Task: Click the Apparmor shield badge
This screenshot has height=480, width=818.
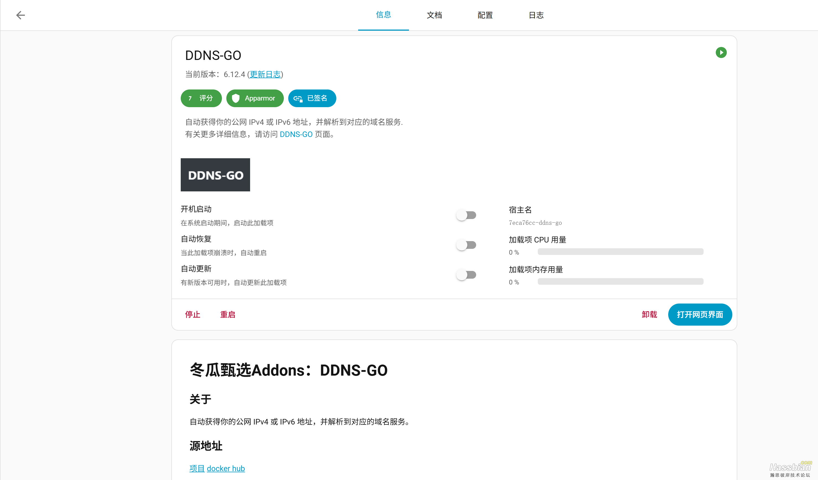Action: pos(255,98)
